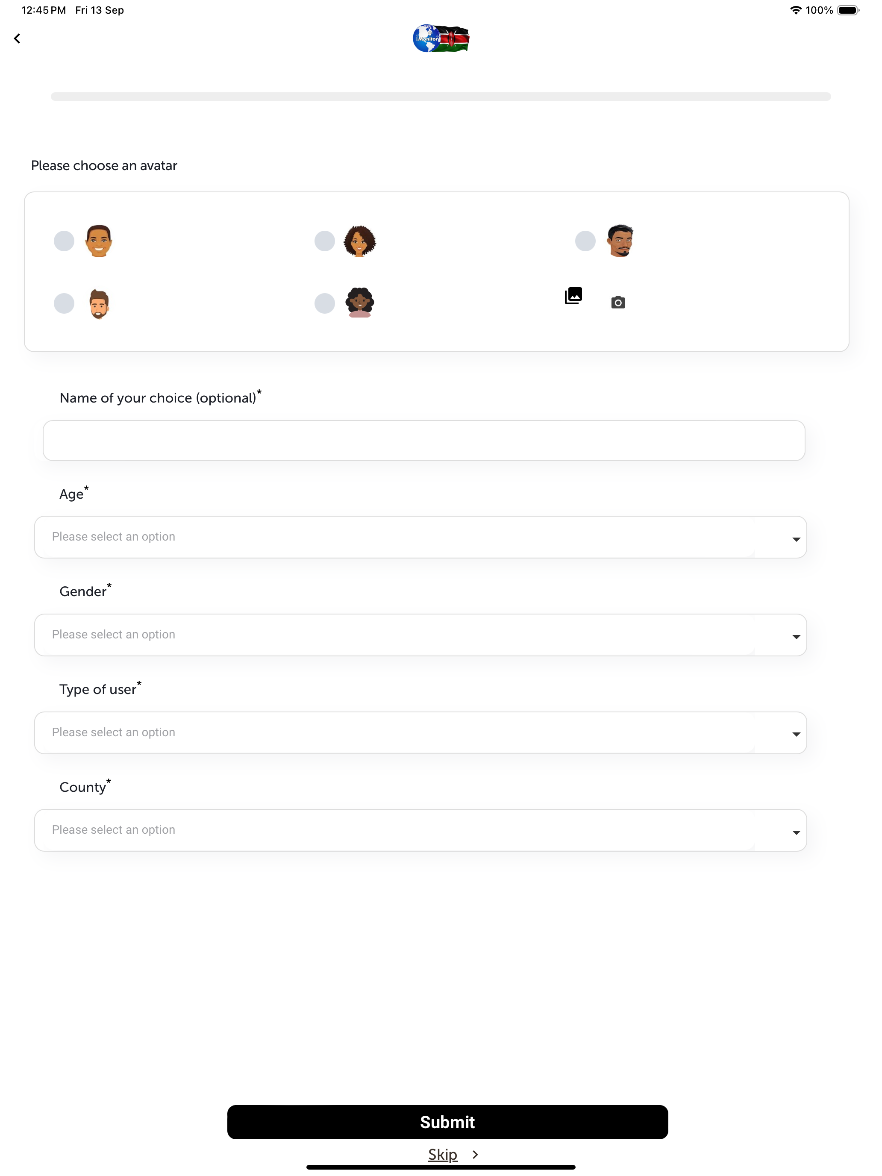Image resolution: width=882 pixels, height=1176 pixels.
Task: Expand the Age dropdown
Action: (420, 537)
